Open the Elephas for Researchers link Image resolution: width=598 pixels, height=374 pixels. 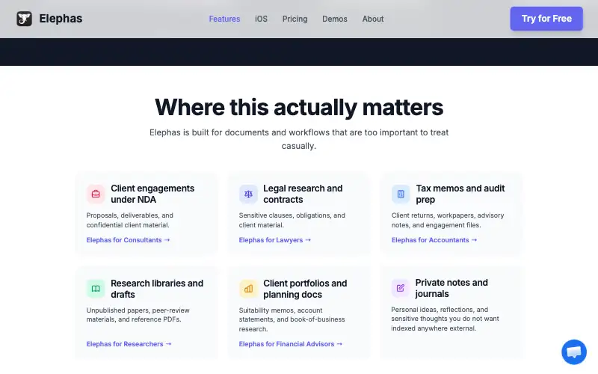[x=129, y=344]
